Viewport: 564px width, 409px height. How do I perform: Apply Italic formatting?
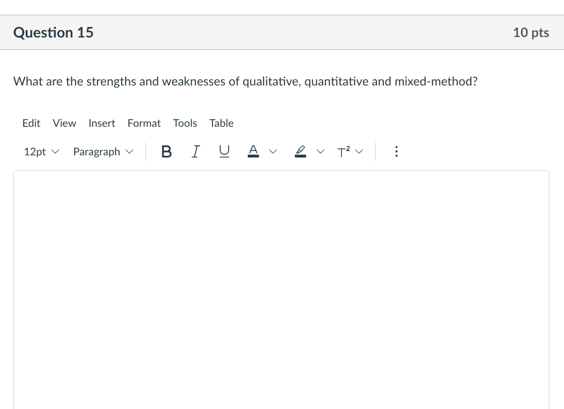(x=195, y=152)
